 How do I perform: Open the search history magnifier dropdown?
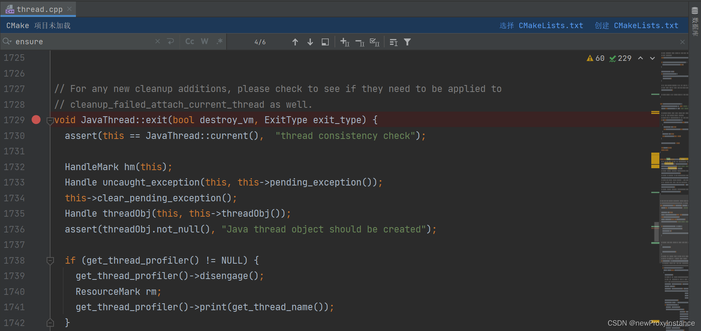[x=7, y=42]
